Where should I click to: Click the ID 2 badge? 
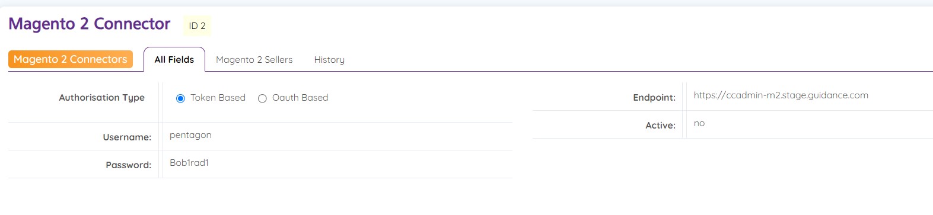pyautogui.click(x=198, y=26)
